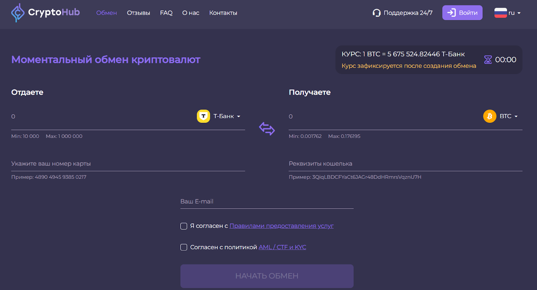Navigate to Контакты in the header
This screenshot has height=290, width=537.
[223, 13]
